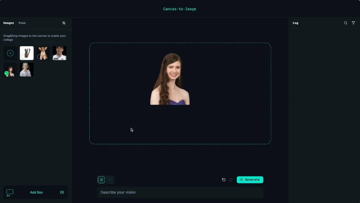Click the Box shape icon

tap(10, 192)
